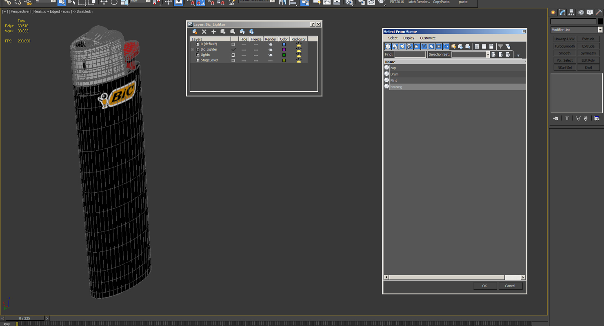
Task: Toggle Display Bones filter in Select From Scene
Action: pyautogui.click(x=446, y=46)
